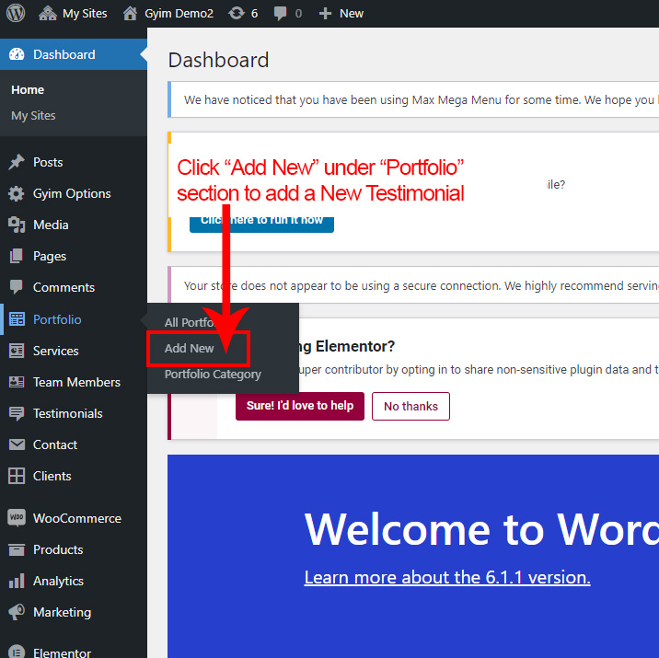The height and width of the screenshot is (658, 659).
Task: Dismiss Elementor notice with No thanks
Action: [x=410, y=406]
